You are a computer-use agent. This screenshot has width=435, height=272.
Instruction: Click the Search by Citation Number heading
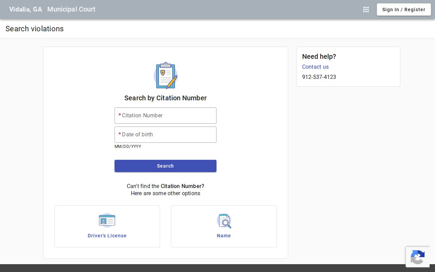pos(166,98)
